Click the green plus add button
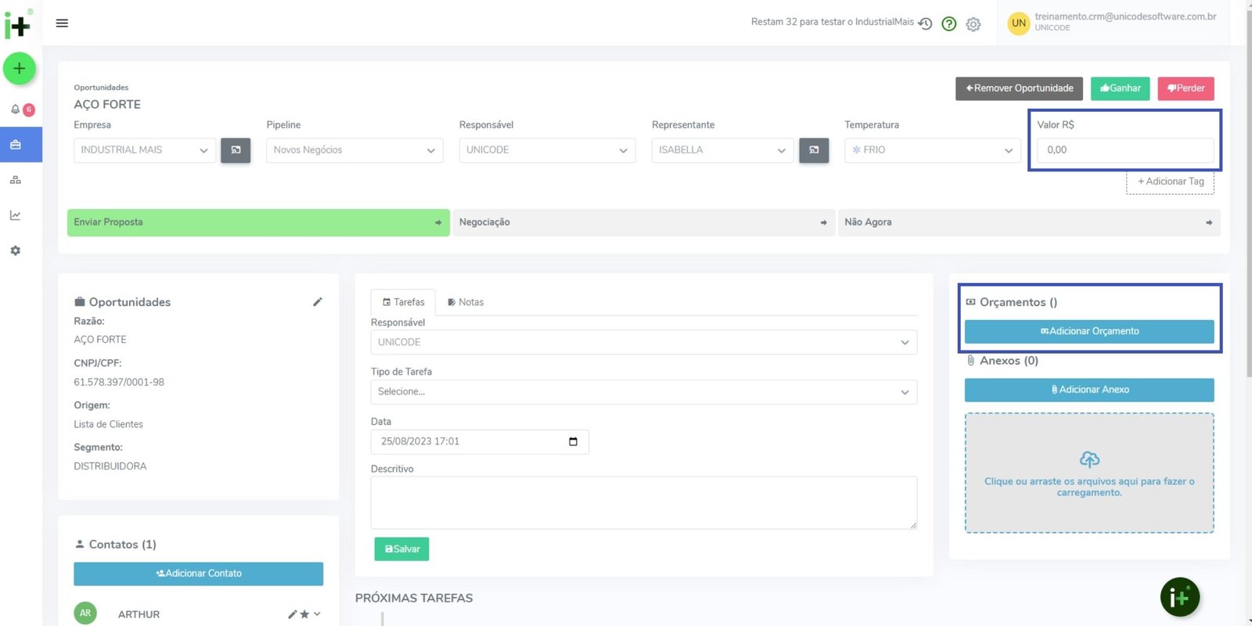This screenshot has width=1252, height=626. point(20,69)
